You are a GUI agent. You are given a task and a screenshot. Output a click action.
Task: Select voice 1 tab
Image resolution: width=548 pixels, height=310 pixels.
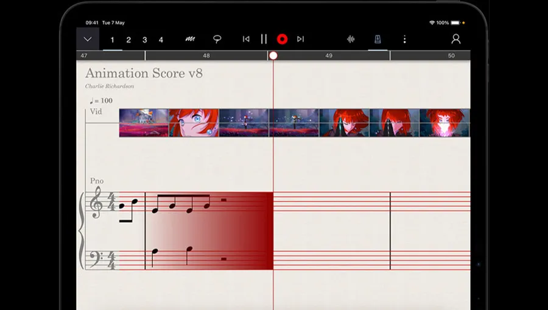(112, 40)
